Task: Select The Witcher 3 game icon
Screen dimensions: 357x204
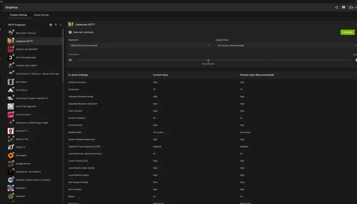Action: pos(11,74)
